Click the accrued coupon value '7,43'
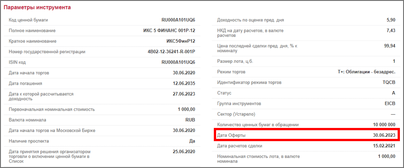This screenshot has height=168, width=404. [391, 31]
